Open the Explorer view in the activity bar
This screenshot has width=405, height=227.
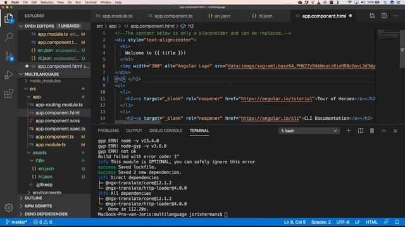[8, 18]
